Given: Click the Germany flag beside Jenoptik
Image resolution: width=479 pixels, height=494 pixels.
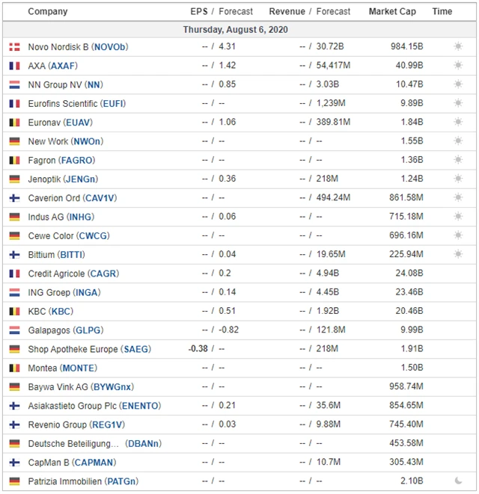Looking at the screenshot, I should click(14, 179).
